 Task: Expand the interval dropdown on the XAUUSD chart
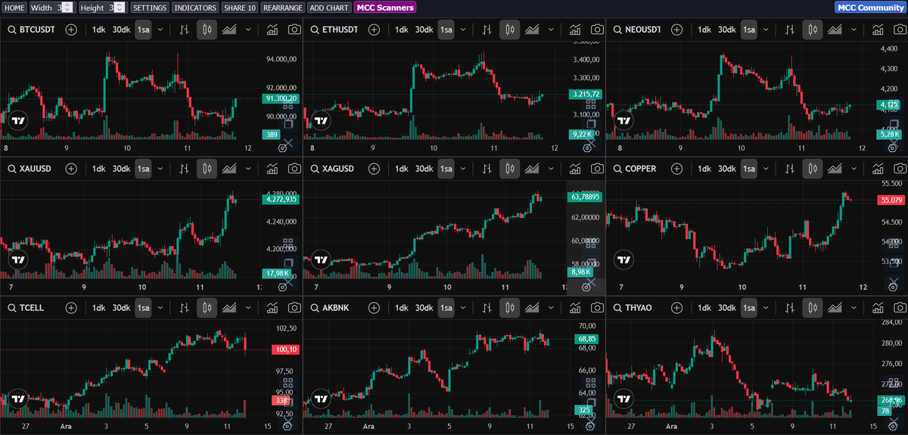(160, 168)
